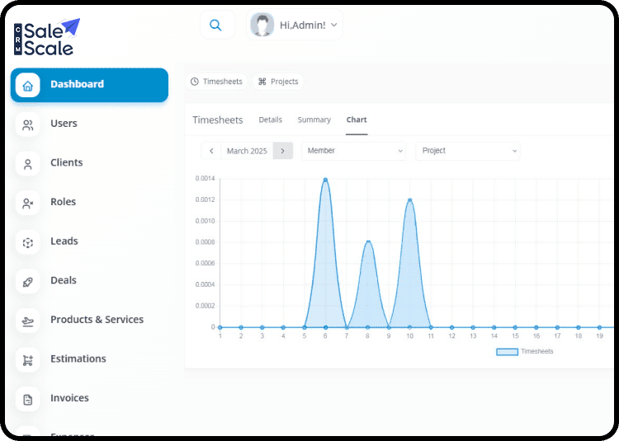
Task: Click the Leads icon in sidebar
Action: pyautogui.click(x=28, y=242)
